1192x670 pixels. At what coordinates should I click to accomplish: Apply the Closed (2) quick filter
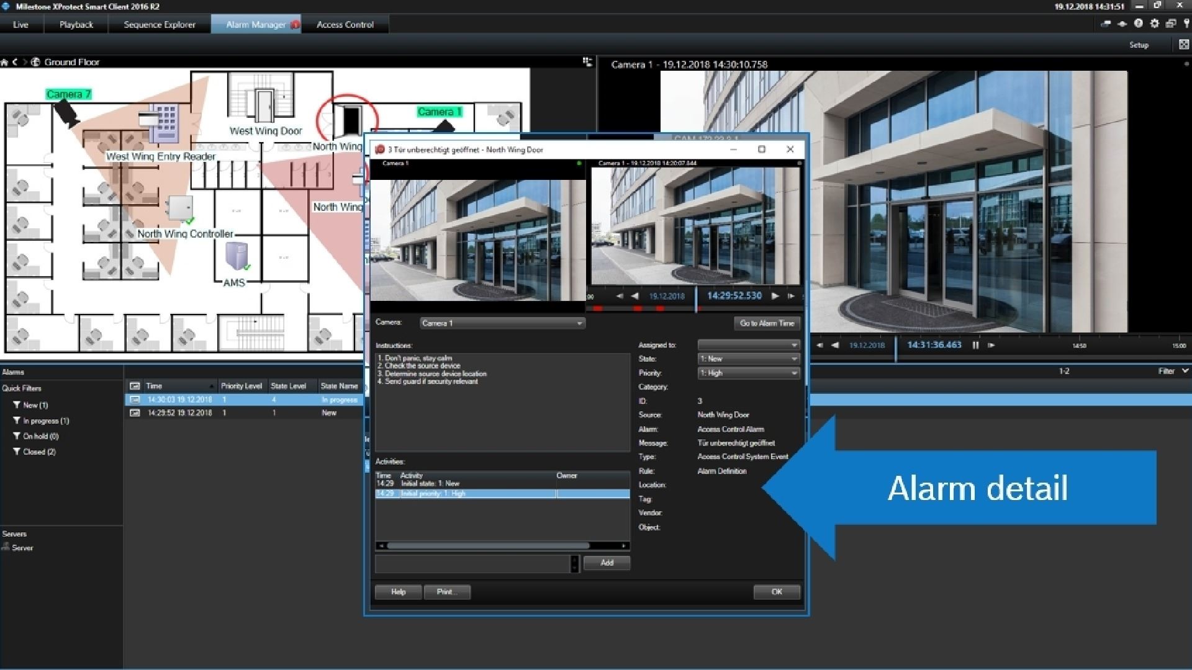click(x=38, y=452)
